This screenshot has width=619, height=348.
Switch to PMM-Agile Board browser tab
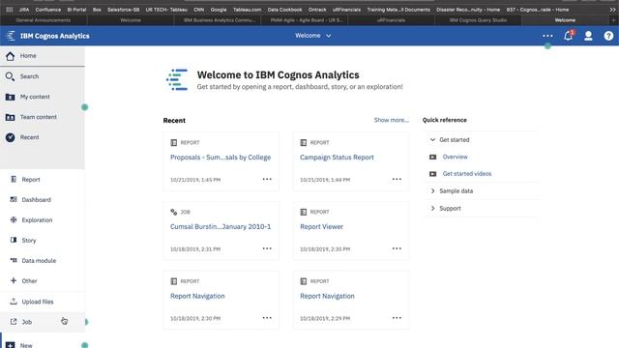305,20
